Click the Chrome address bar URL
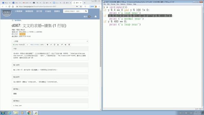This screenshot has width=204, height=115. click(38, 6)
